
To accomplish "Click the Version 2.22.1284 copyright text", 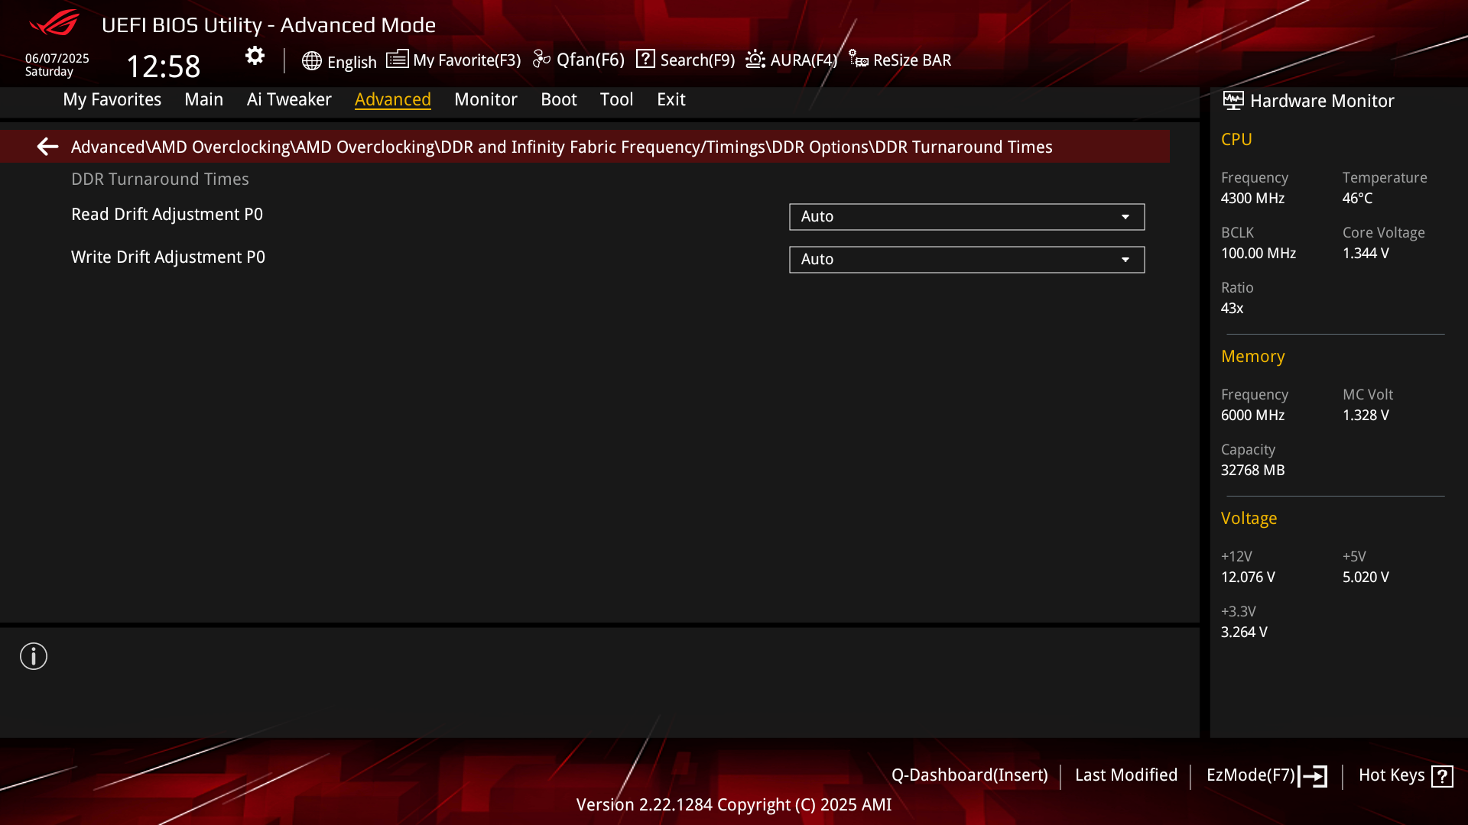I will point(734,805).
